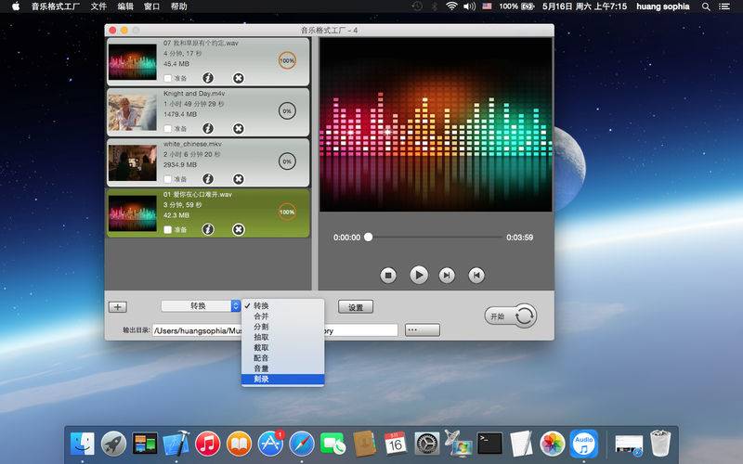Open the 文件 menu in menu bar
The image size is (743, 464).
[x=98, y=6]
